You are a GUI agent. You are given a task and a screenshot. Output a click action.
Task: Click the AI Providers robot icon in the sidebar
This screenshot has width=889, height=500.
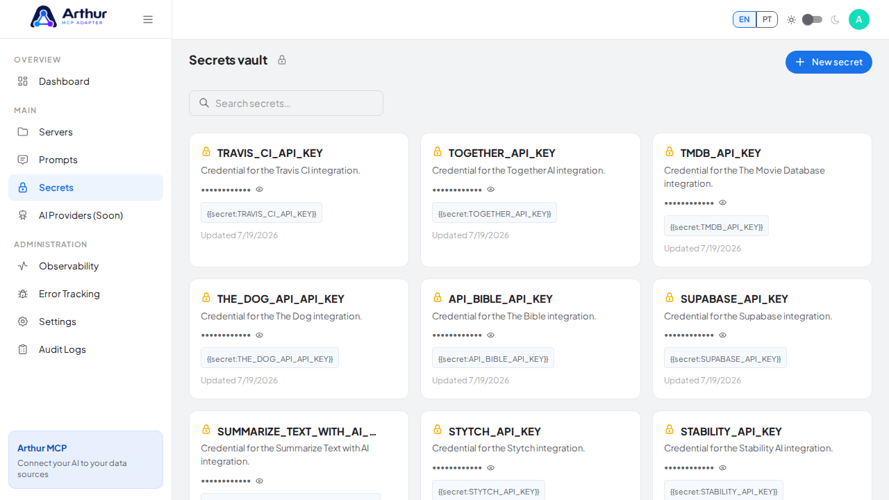23,215
